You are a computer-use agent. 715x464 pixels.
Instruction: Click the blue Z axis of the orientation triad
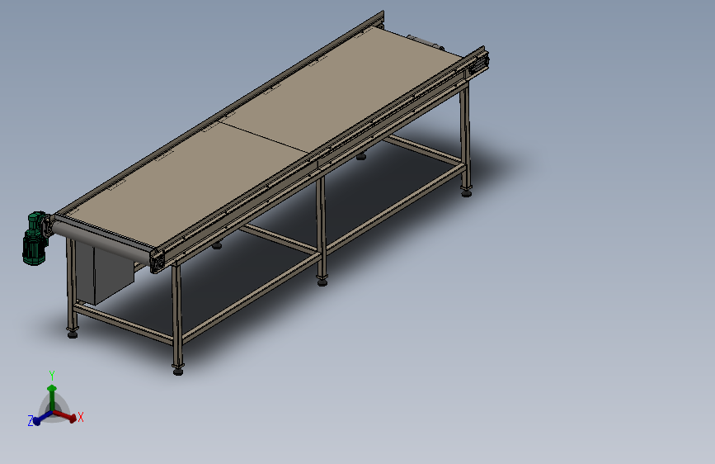(42, 418)
